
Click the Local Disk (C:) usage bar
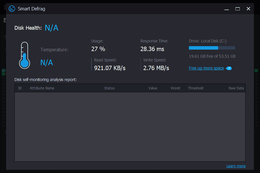pos(212,48)
